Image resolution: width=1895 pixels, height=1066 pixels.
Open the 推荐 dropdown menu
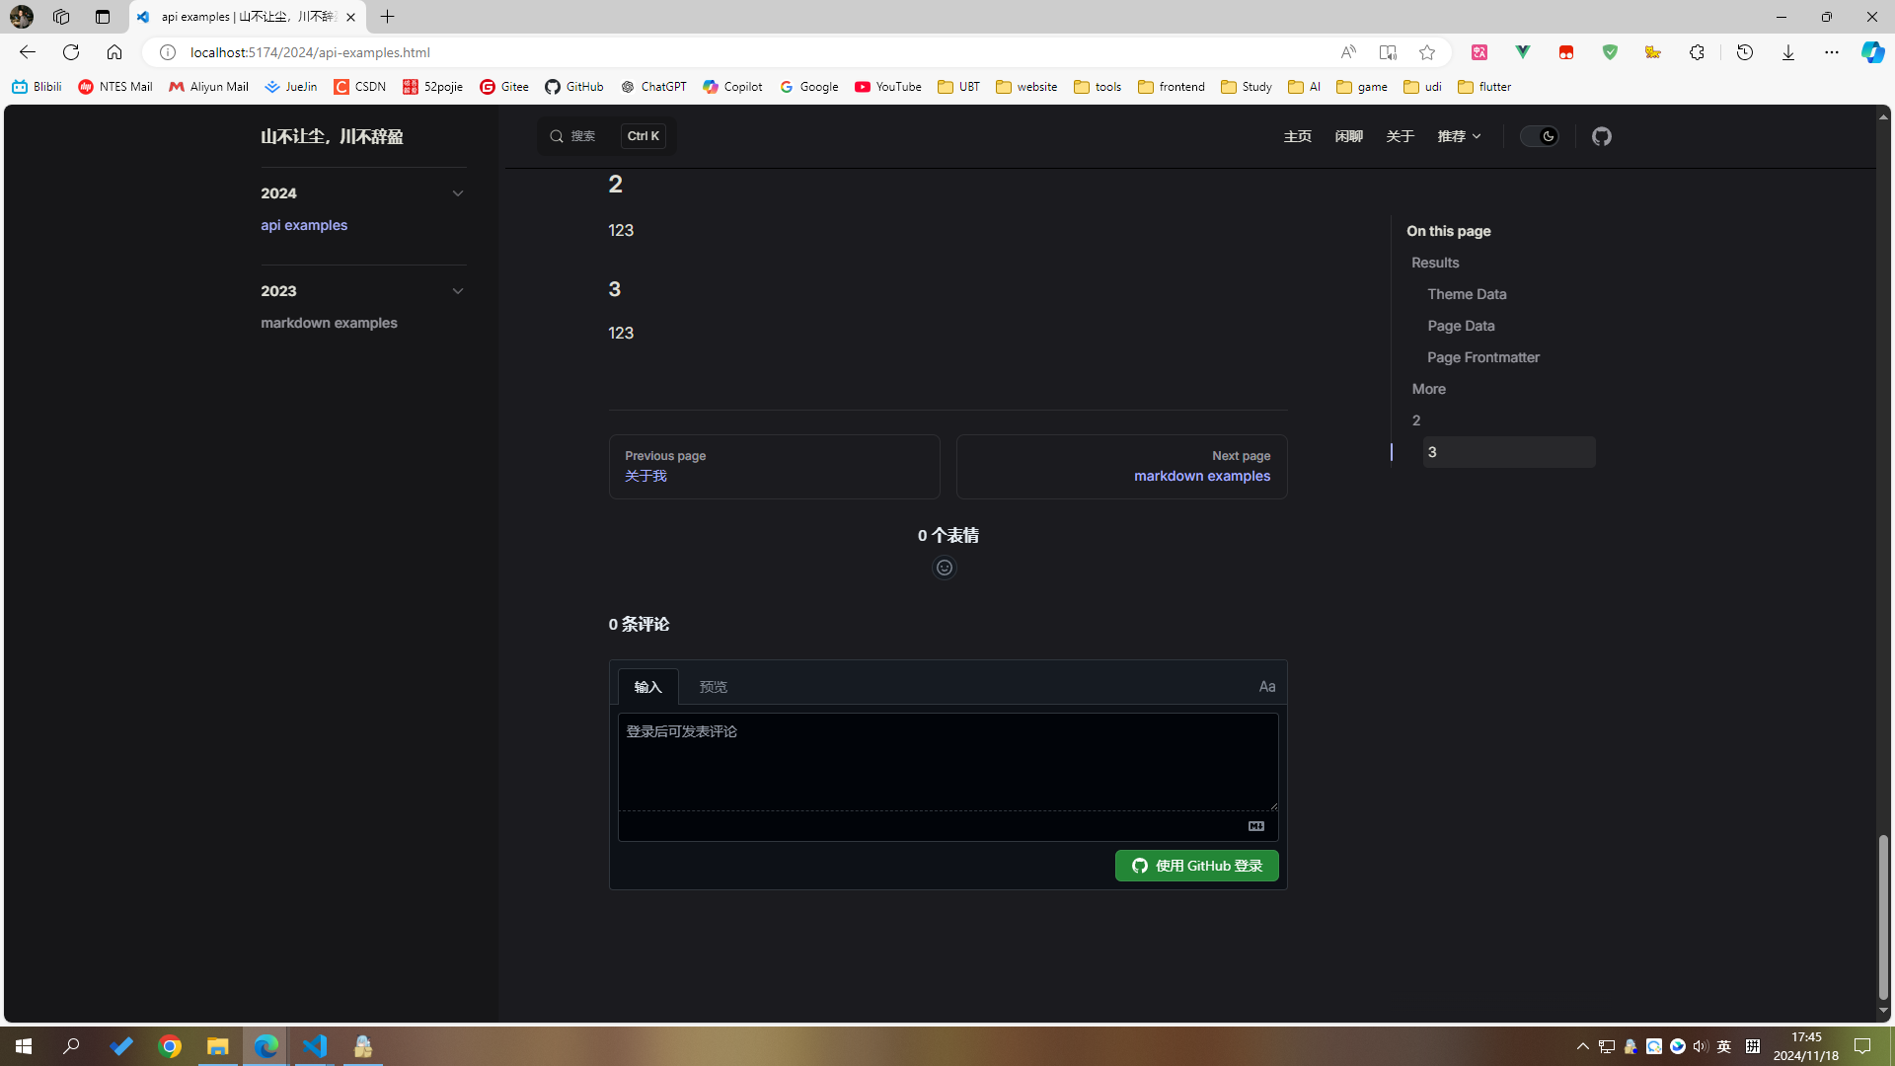tap(1459, 136)
